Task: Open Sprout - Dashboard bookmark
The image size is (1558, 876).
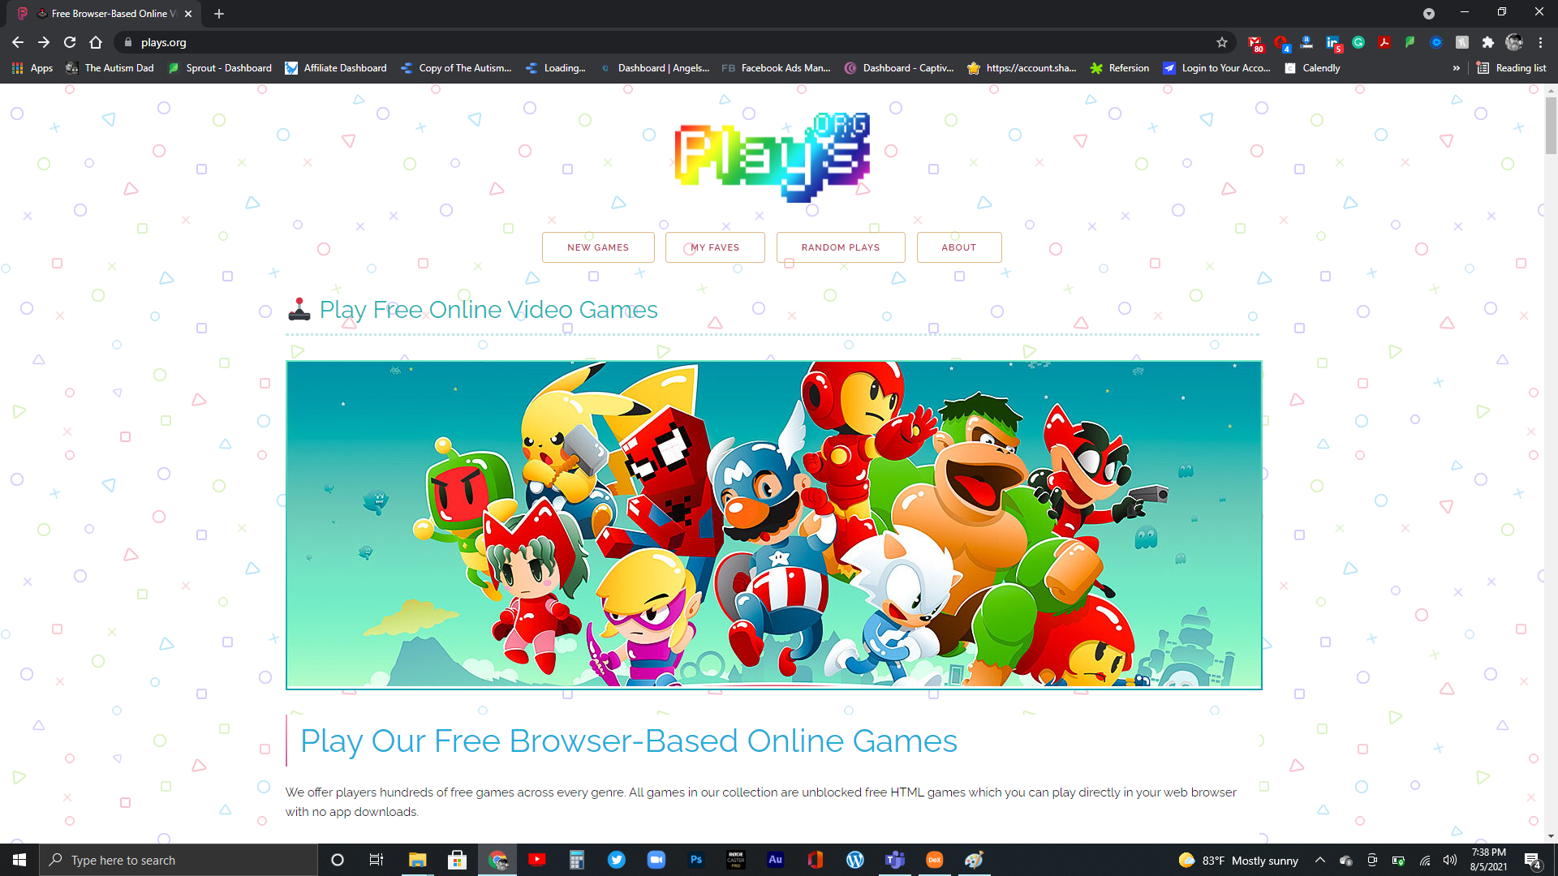Action: (x=220, y=68)
